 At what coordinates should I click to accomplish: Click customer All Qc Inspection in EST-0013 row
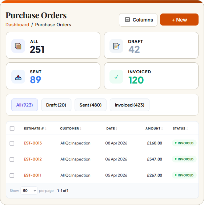tap(75, 143)
